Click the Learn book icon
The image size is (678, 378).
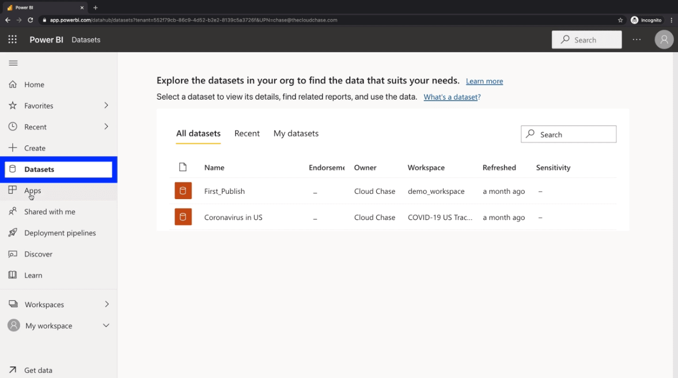pos(13,275)
